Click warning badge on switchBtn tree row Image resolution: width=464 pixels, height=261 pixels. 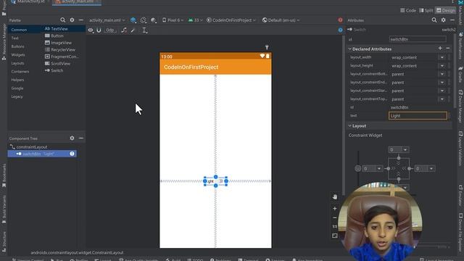(x=72, y=154)
